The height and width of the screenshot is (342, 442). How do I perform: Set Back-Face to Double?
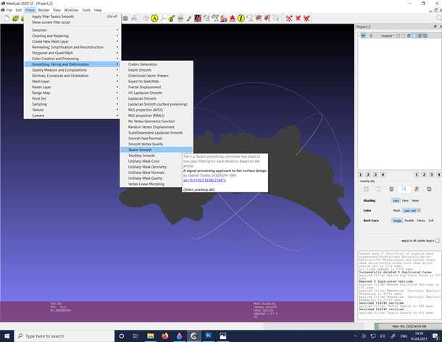click(409, 221)
